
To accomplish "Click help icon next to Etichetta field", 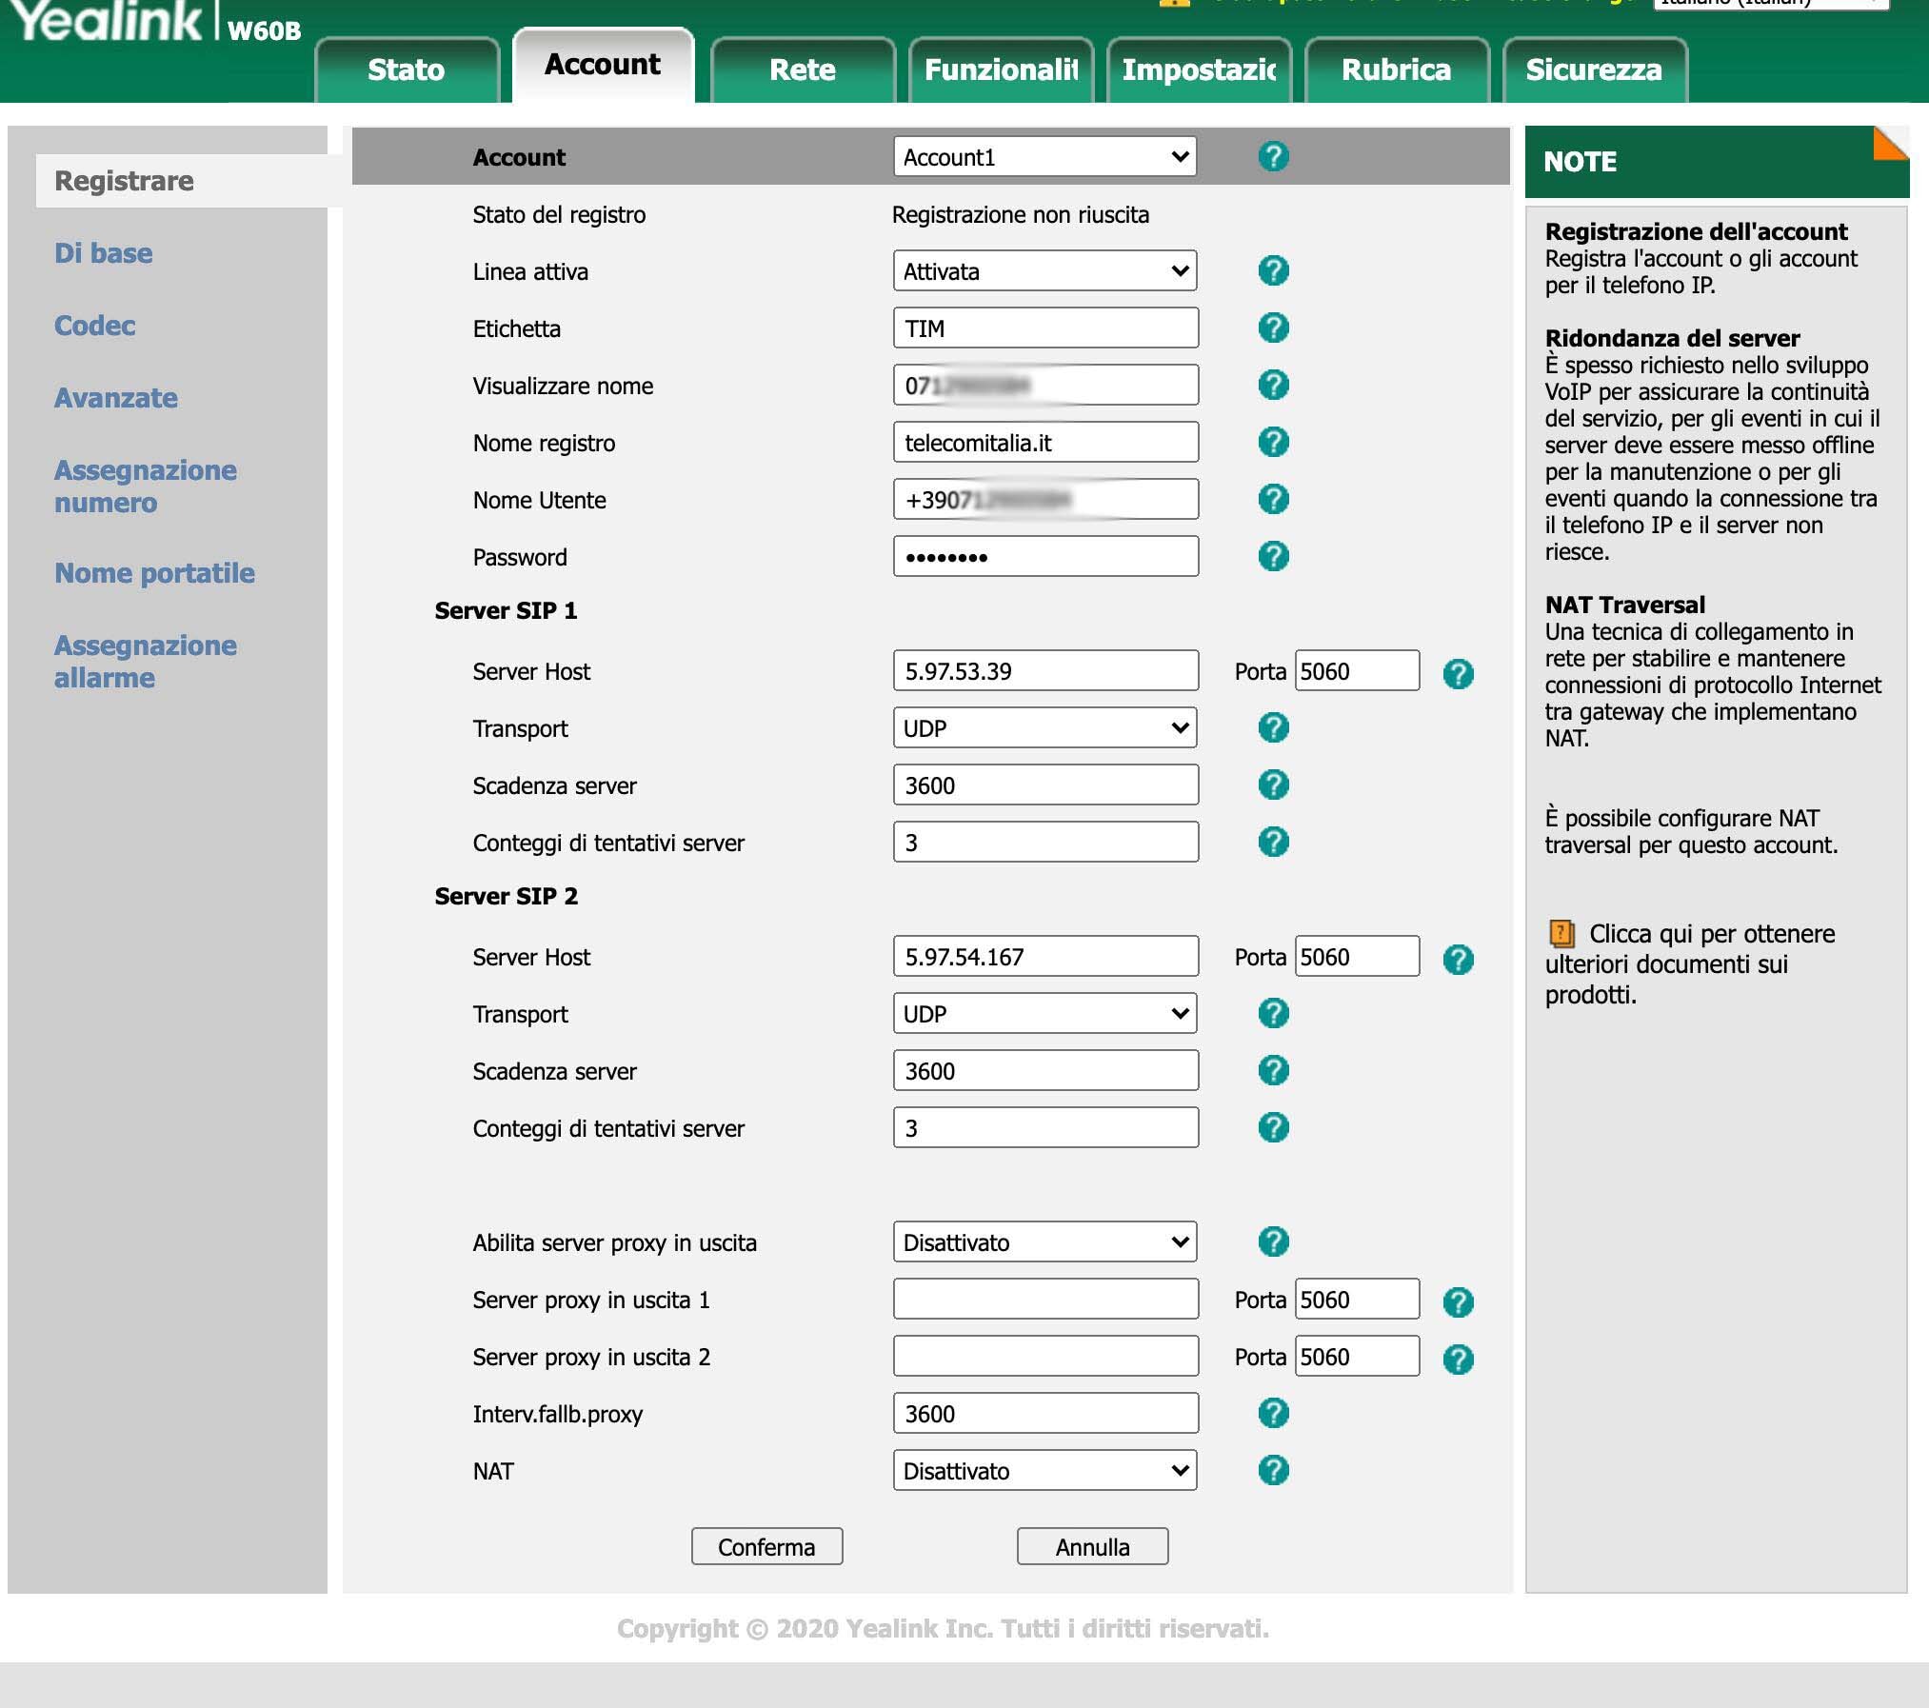I will click(1273, 328).
